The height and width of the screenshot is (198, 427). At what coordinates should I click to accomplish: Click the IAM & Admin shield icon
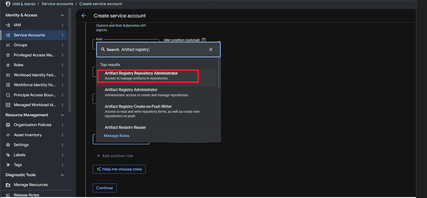pyautogui.click(x=8, y=4)
